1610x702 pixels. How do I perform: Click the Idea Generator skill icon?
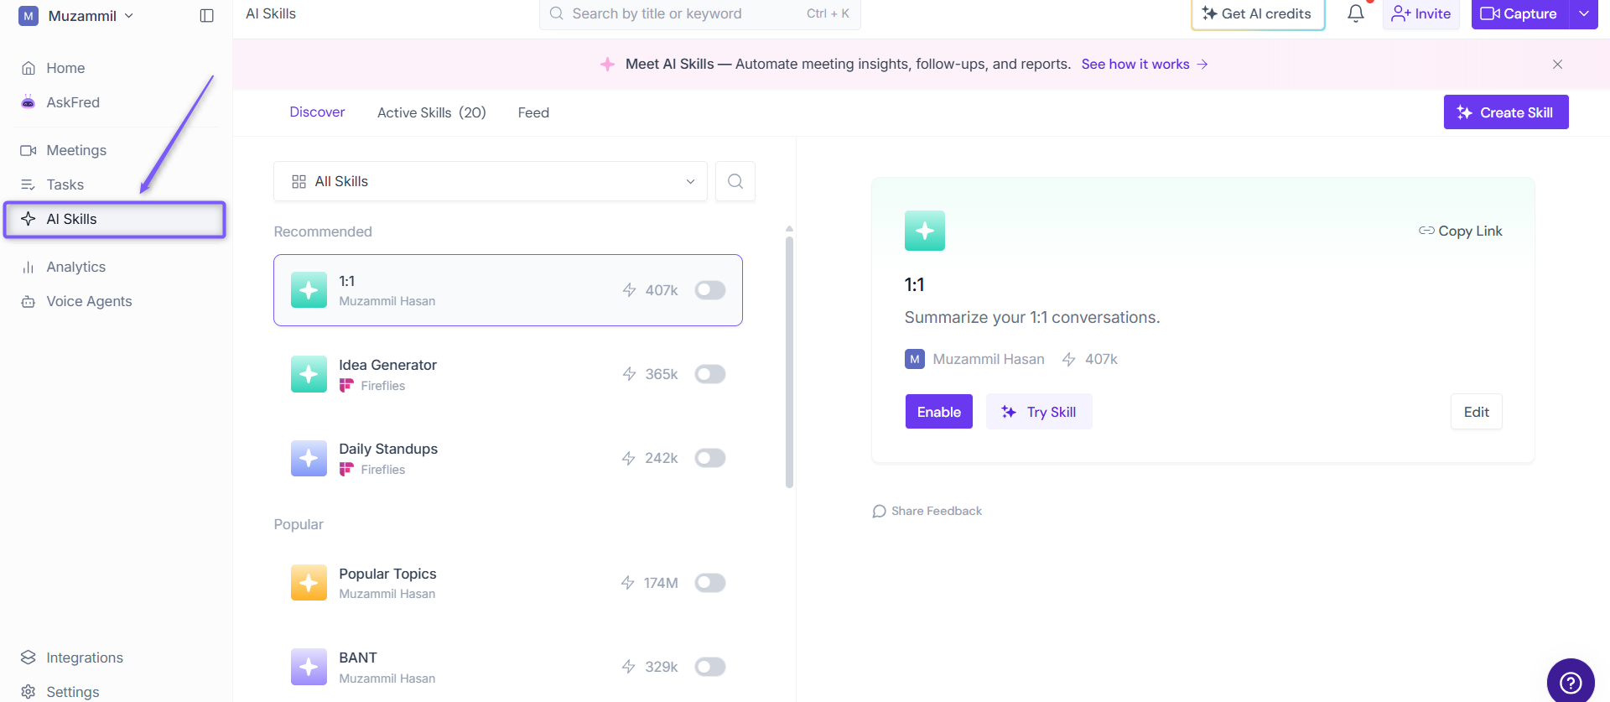(x=309, y=374)
